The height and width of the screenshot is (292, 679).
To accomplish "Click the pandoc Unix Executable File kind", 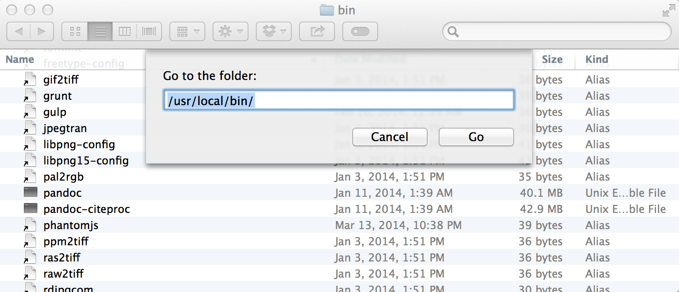I will coord(625,193).
